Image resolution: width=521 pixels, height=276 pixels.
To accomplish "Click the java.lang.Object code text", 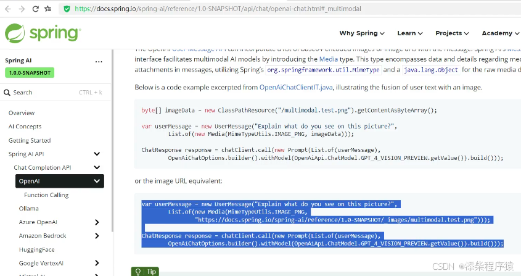I will pyautogui.click(x=431, y=70).
